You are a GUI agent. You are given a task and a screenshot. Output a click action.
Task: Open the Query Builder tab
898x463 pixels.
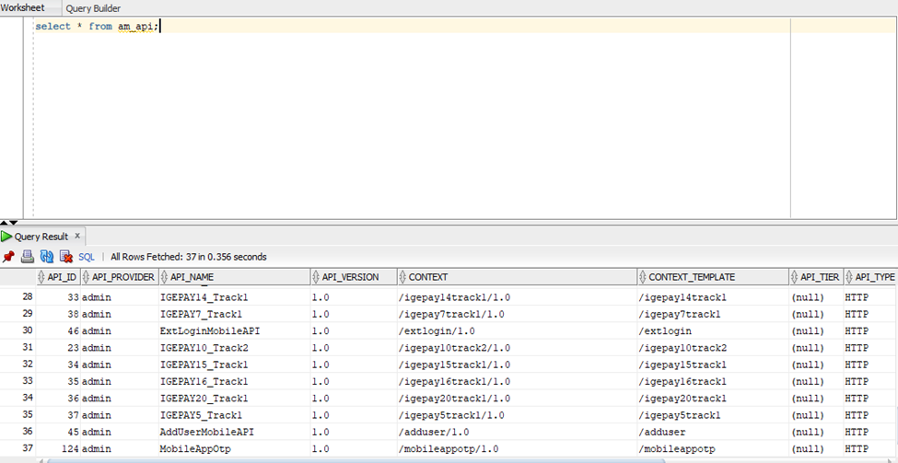coord(93,8)
